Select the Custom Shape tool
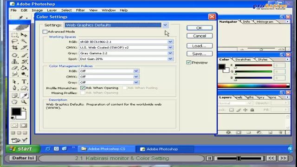Screen dimensions: 297x167 tap(24, 88)
